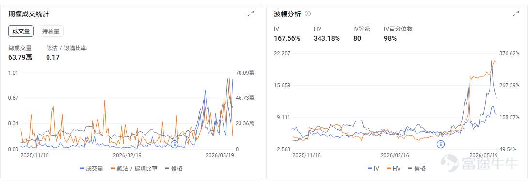Toggle the IV legend series
The width and height of the screenshot is (528, 181).
pos(374,168)
